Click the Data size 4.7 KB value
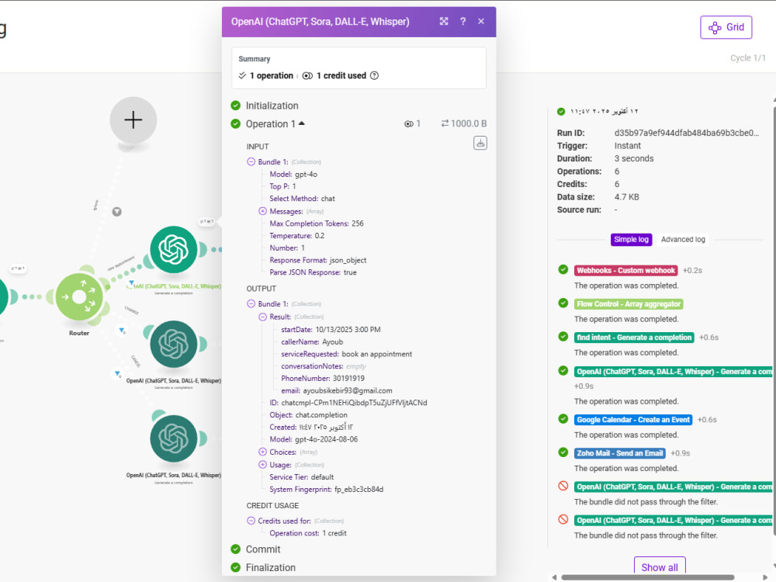This screenshot has width=776, height=582. click(x=626, y=197)
